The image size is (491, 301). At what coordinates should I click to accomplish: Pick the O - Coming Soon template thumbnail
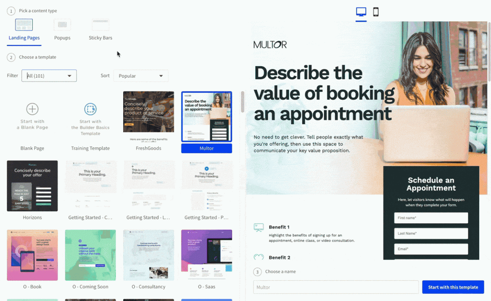pyautogui.click(x=90, y=255)
